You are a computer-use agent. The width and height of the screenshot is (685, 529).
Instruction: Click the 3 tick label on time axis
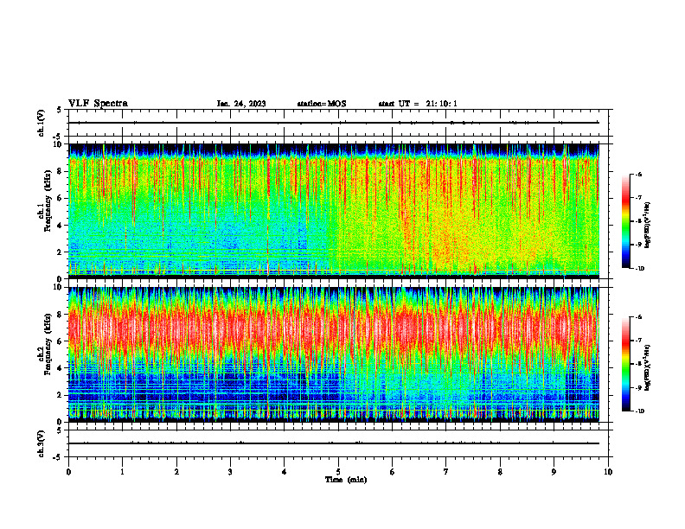(x=230, y=472)
